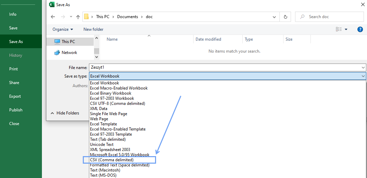Click the change view layout icon

point(339,29)
